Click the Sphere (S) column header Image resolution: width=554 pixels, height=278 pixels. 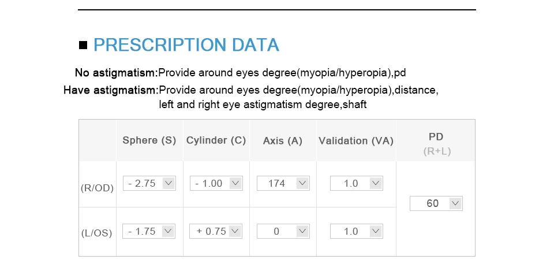[149, 140]
